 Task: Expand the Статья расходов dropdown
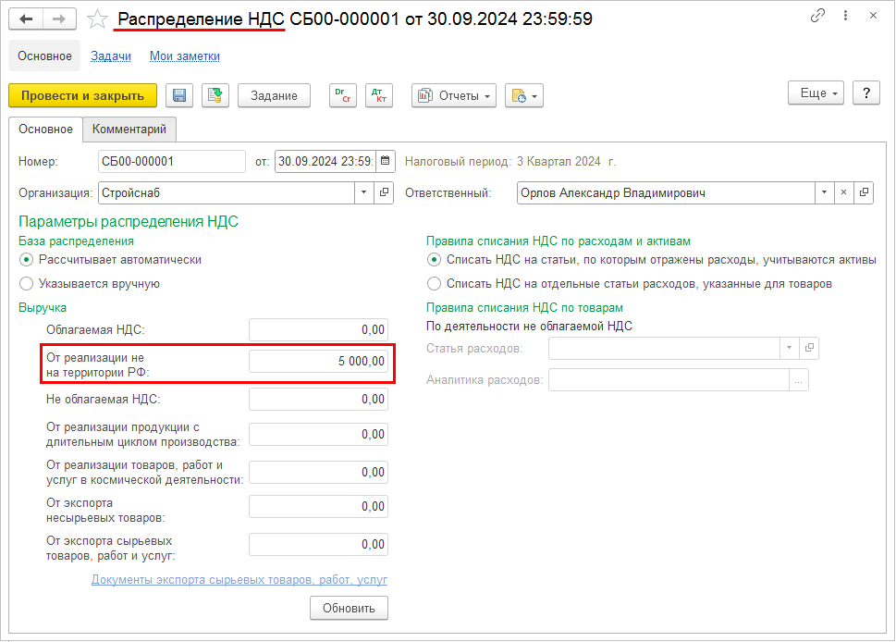(789, 348)
